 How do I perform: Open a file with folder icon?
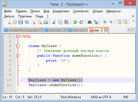pos(14,22)
